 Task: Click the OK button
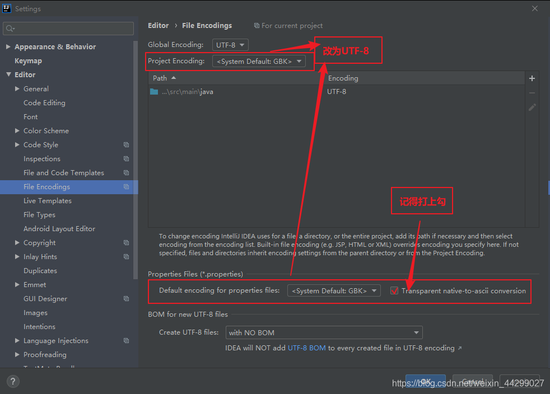pos(425,379)
